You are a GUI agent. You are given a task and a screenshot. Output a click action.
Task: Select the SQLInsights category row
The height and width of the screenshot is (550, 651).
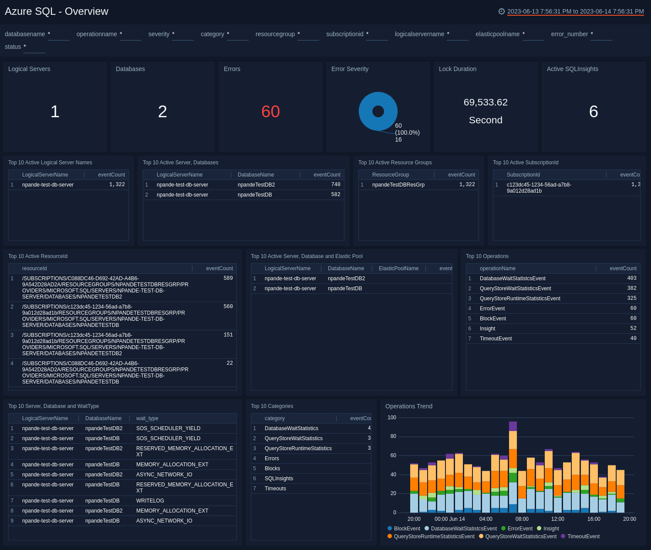(311, 479)
